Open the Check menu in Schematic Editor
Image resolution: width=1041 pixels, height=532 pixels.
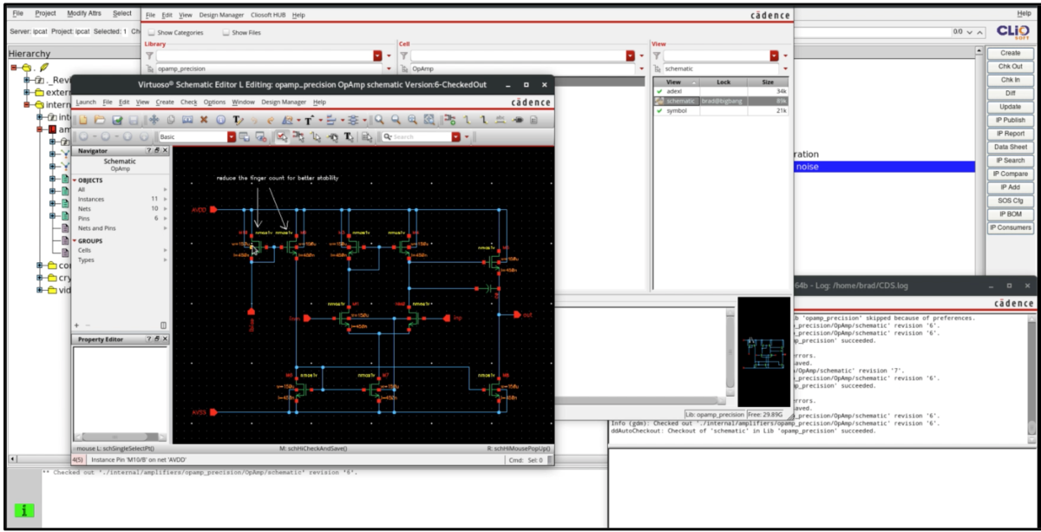tap(188, 102)
